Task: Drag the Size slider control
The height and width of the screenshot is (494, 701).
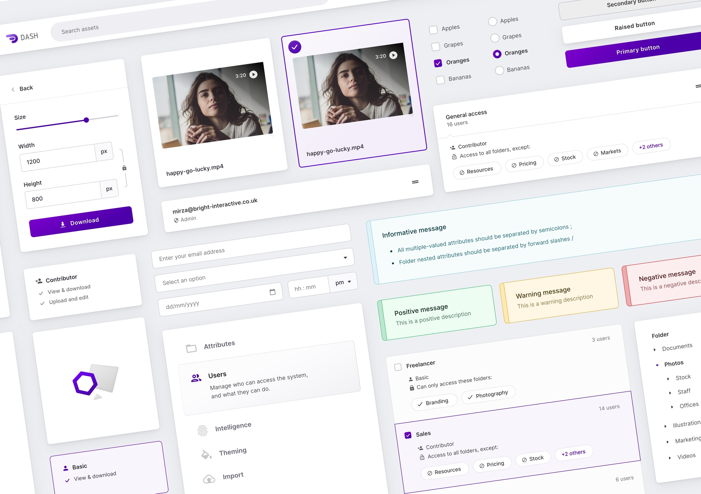Action: point(87,120)
